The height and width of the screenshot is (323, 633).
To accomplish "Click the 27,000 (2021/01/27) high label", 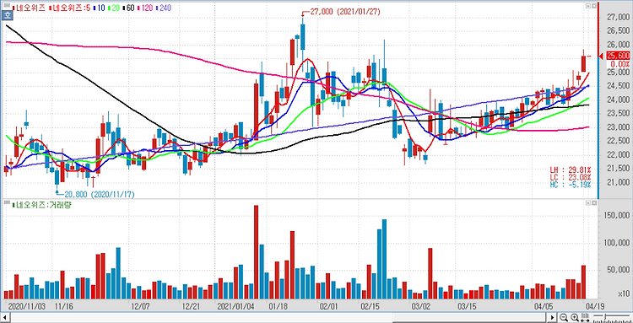I will click(345, 12).
